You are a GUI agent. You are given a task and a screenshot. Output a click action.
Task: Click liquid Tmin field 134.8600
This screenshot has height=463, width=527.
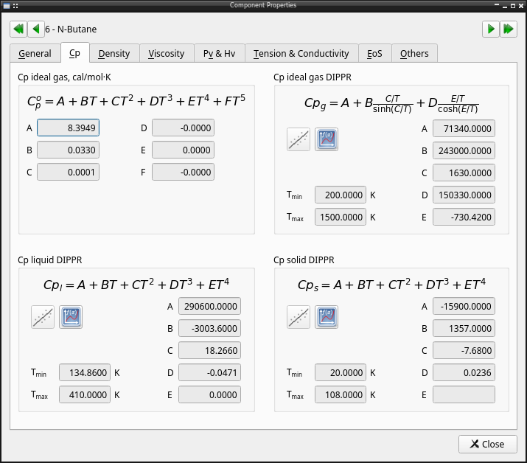85,372
